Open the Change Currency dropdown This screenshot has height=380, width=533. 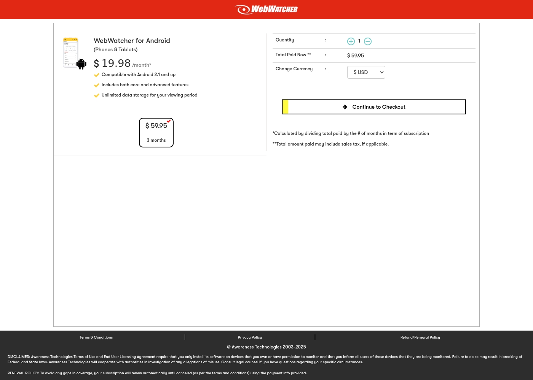click(x=366, y=72)
